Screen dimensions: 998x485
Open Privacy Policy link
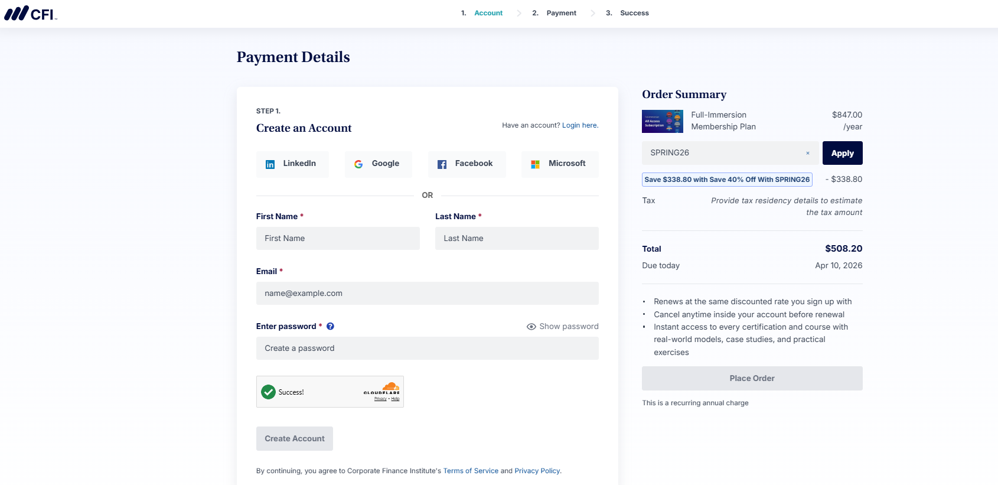click(x=537, y=471)
